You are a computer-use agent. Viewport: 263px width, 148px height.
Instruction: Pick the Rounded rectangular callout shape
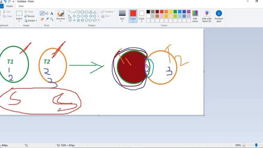tap(87, 20)
